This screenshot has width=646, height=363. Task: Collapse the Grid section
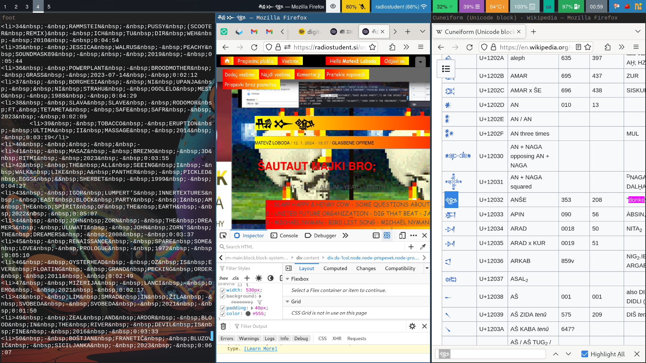click(x=287, y=301)
